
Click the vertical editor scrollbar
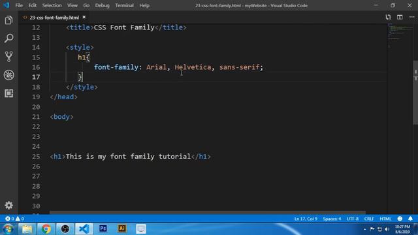(x=415, y=92)
